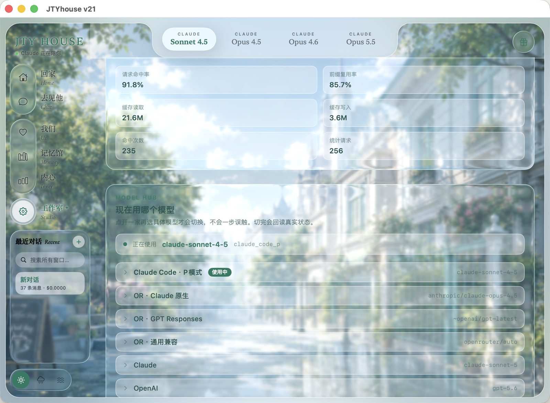Select the rain cloud theme icon

pyautogui.click(x=41, y=380)
